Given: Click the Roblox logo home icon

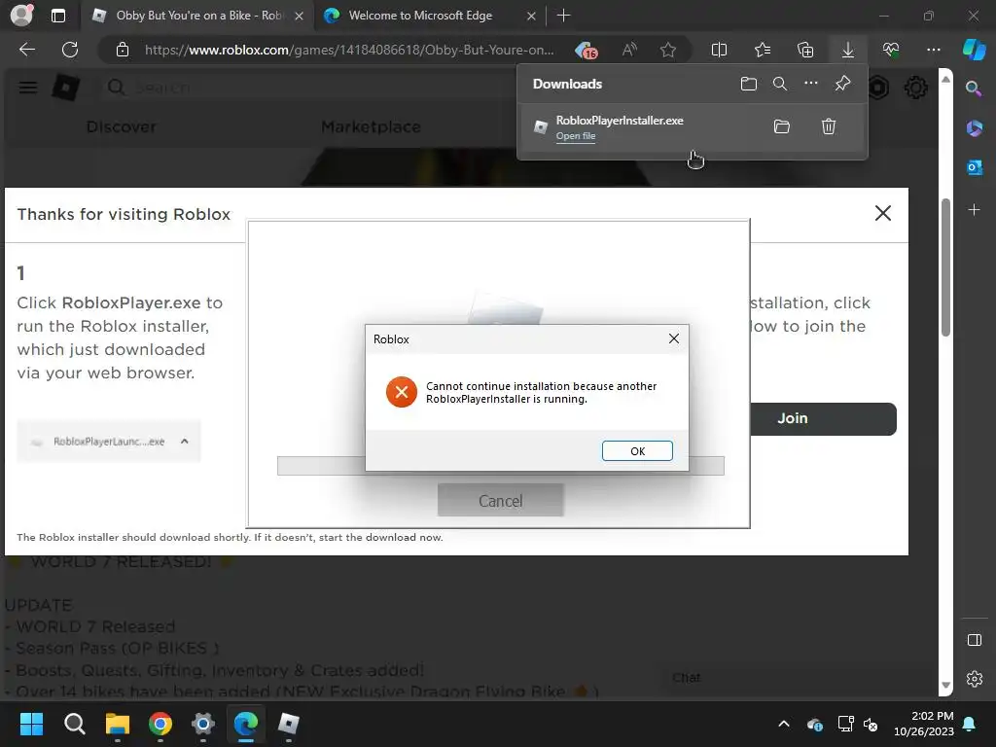Looking at the screenshot, I should [66, 87].
